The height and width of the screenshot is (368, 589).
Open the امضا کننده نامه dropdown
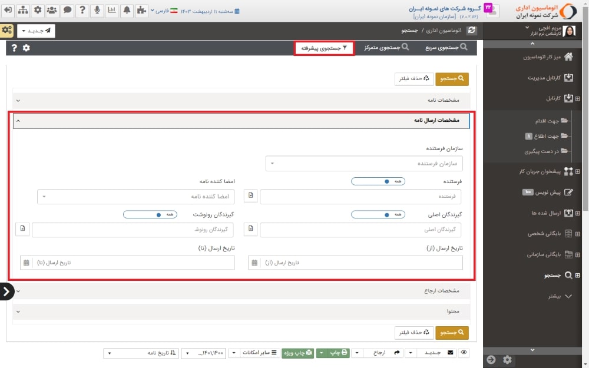[136, 196]
